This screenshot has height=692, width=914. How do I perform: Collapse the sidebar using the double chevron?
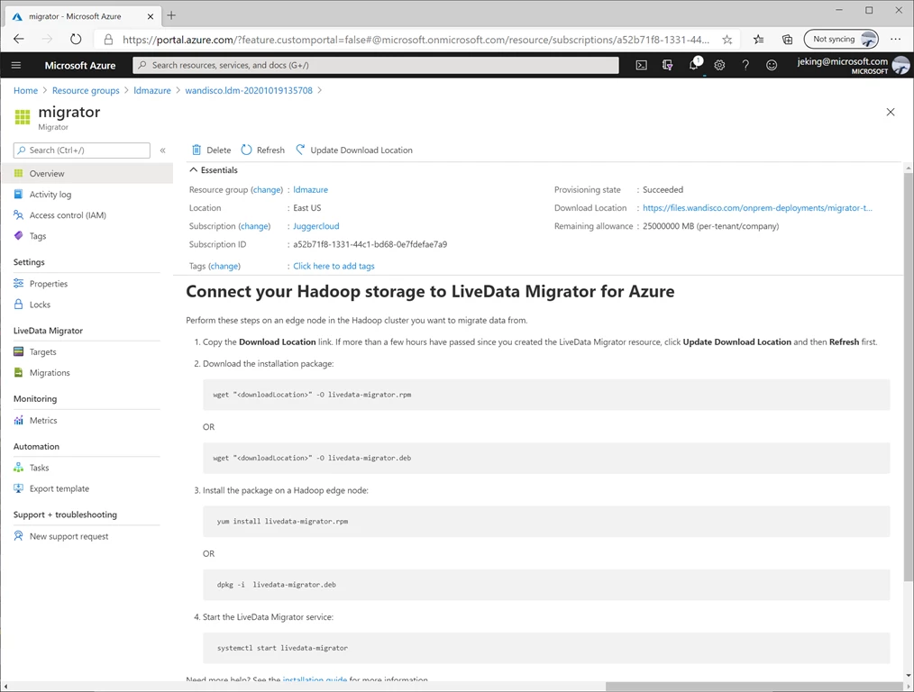tap(163, 150)
